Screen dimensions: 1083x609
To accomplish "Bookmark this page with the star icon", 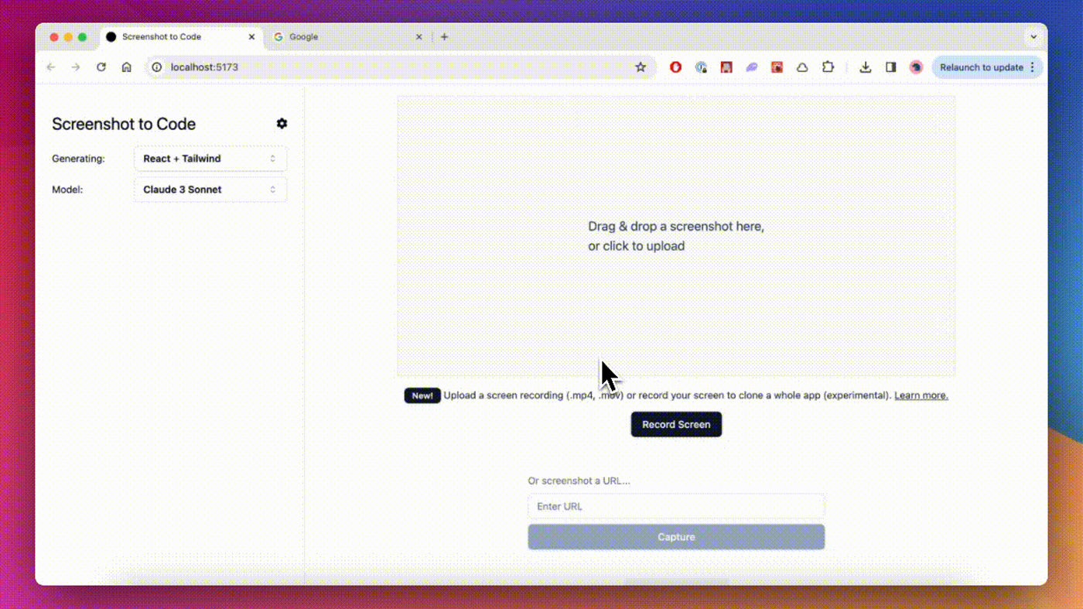I will (x=641, y=67).
